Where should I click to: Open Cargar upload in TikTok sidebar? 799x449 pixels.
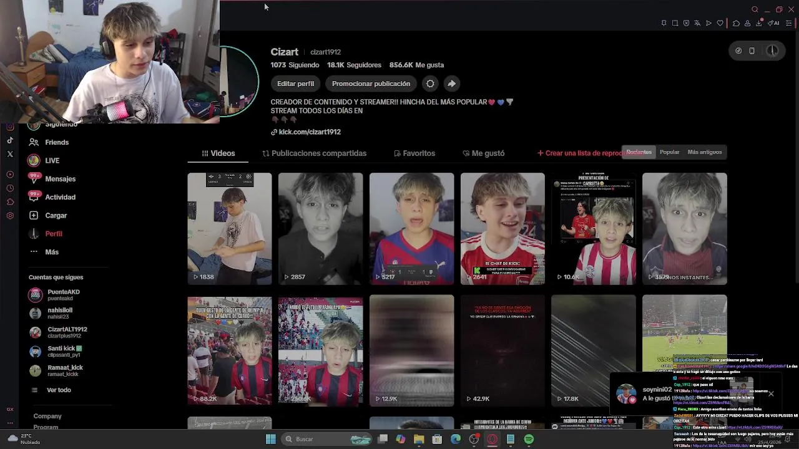(x=47, y=215)
